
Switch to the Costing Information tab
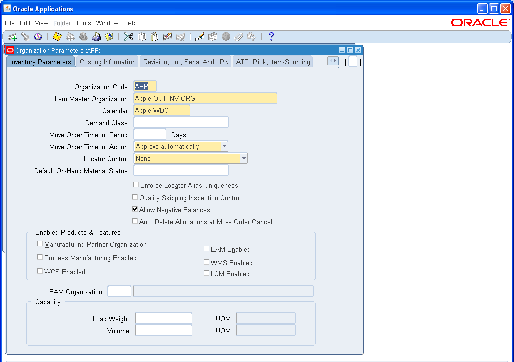(x=106, y=62)
